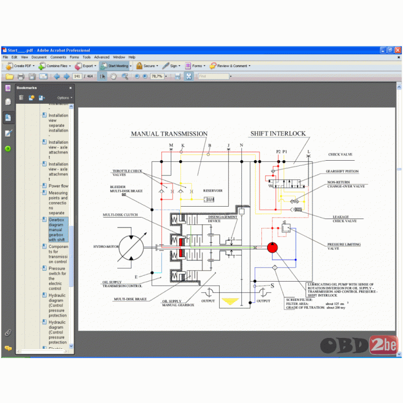The image size is (403, 403).
Task: Toggle the Bookmarks navigation panel icon
Action: coord(8,118)
